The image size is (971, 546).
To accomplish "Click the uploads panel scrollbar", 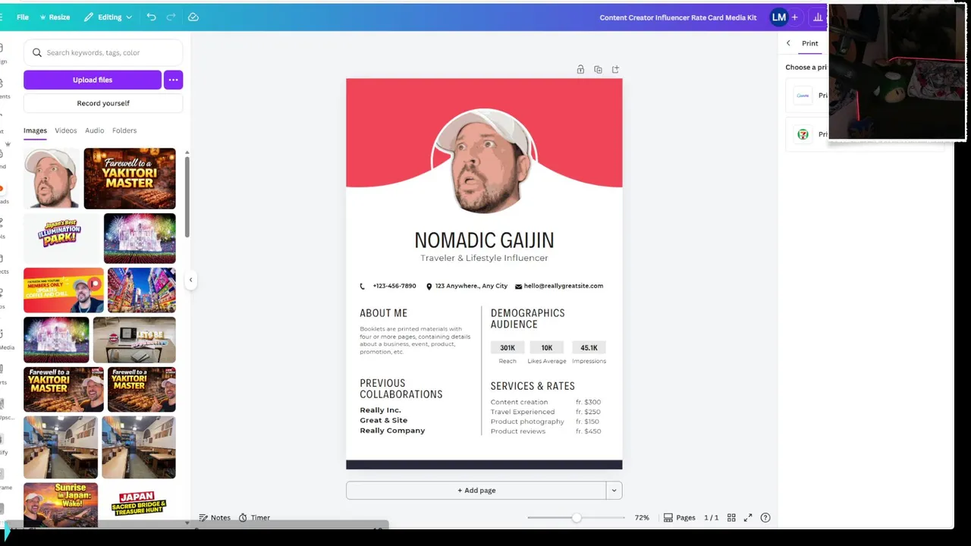I will pos(187,197).
